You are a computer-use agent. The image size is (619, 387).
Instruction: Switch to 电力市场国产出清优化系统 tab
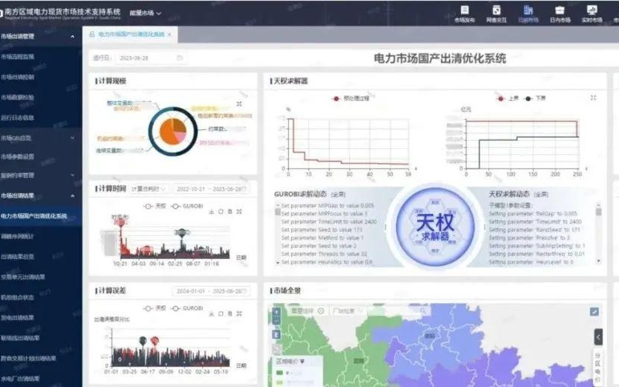click(130, 34)
